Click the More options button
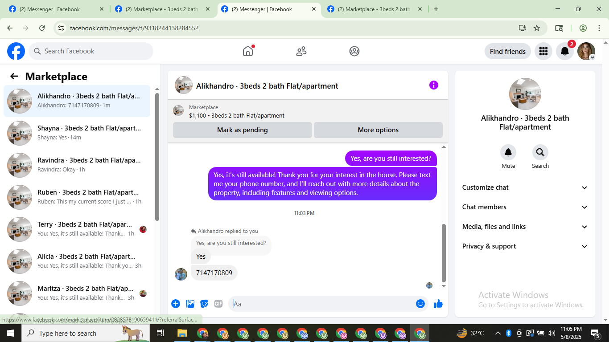609x342 pixels. tap(378, 130)
